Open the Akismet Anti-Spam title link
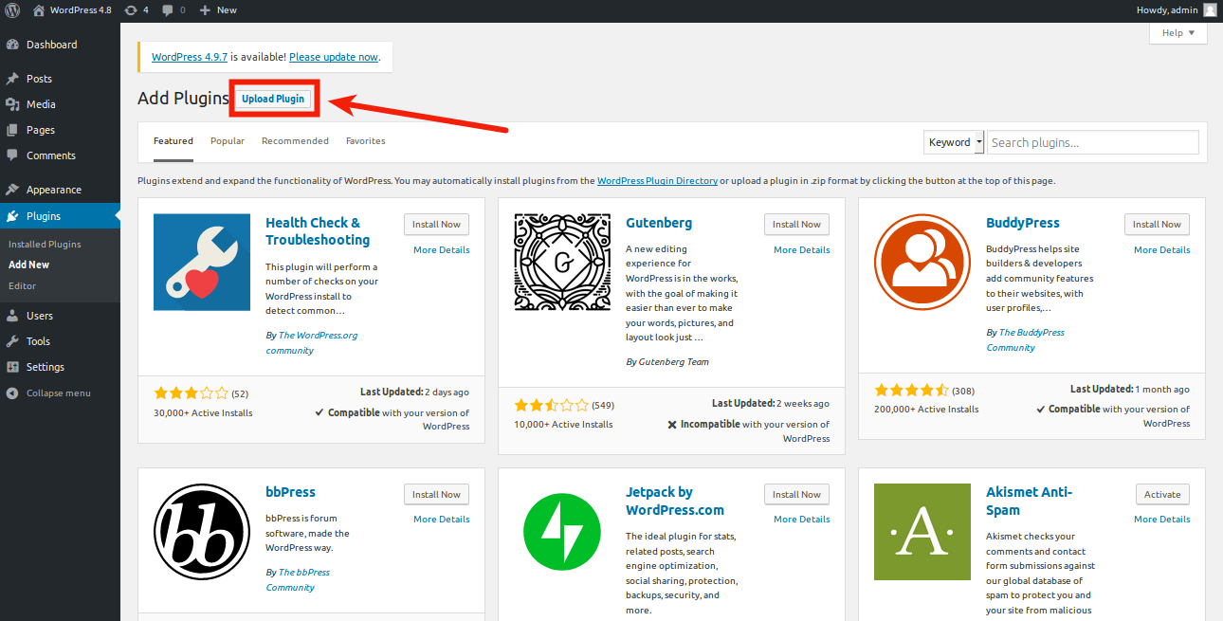Image resolution: width=1223 pixels, height=621 pixels. (1030, 501)
